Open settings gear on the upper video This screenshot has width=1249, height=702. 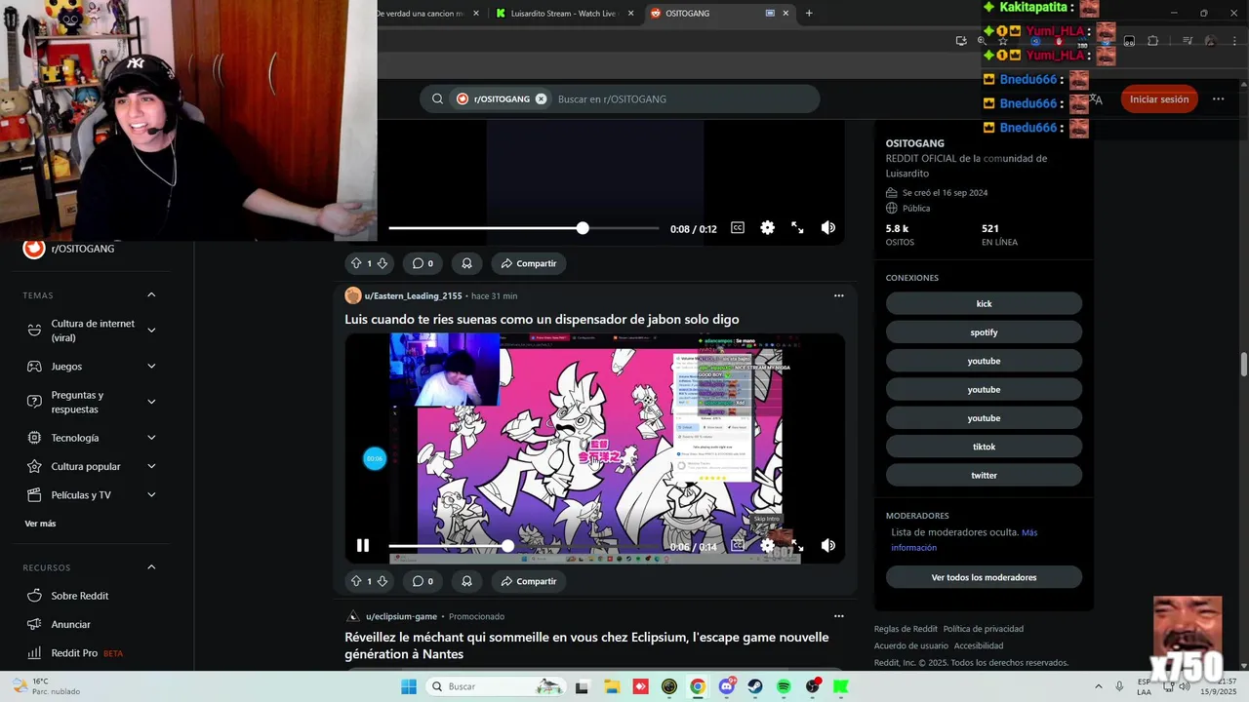point(767,228)
